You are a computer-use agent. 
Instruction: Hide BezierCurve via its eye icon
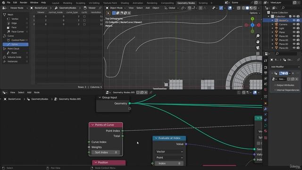coord(294,20)
